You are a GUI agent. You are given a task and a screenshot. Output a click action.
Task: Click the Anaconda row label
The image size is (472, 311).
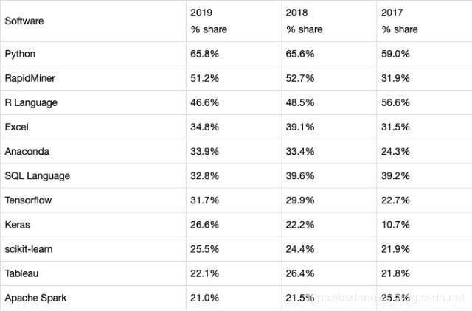[x=27, y=152]
